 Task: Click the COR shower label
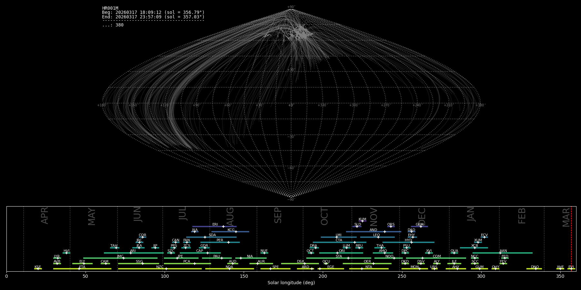point(142,235)
